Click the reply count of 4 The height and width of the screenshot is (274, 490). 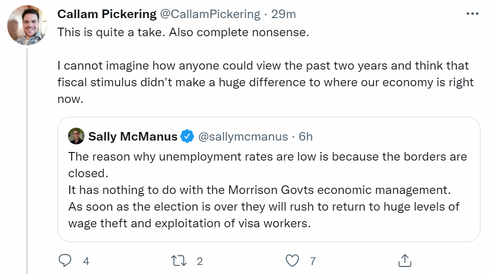(86, 261)
